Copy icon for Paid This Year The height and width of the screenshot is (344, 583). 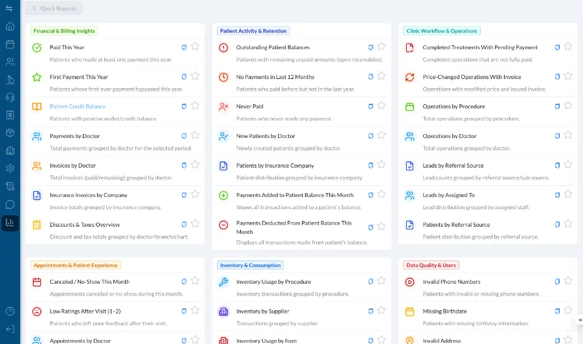tap(184, 47)
